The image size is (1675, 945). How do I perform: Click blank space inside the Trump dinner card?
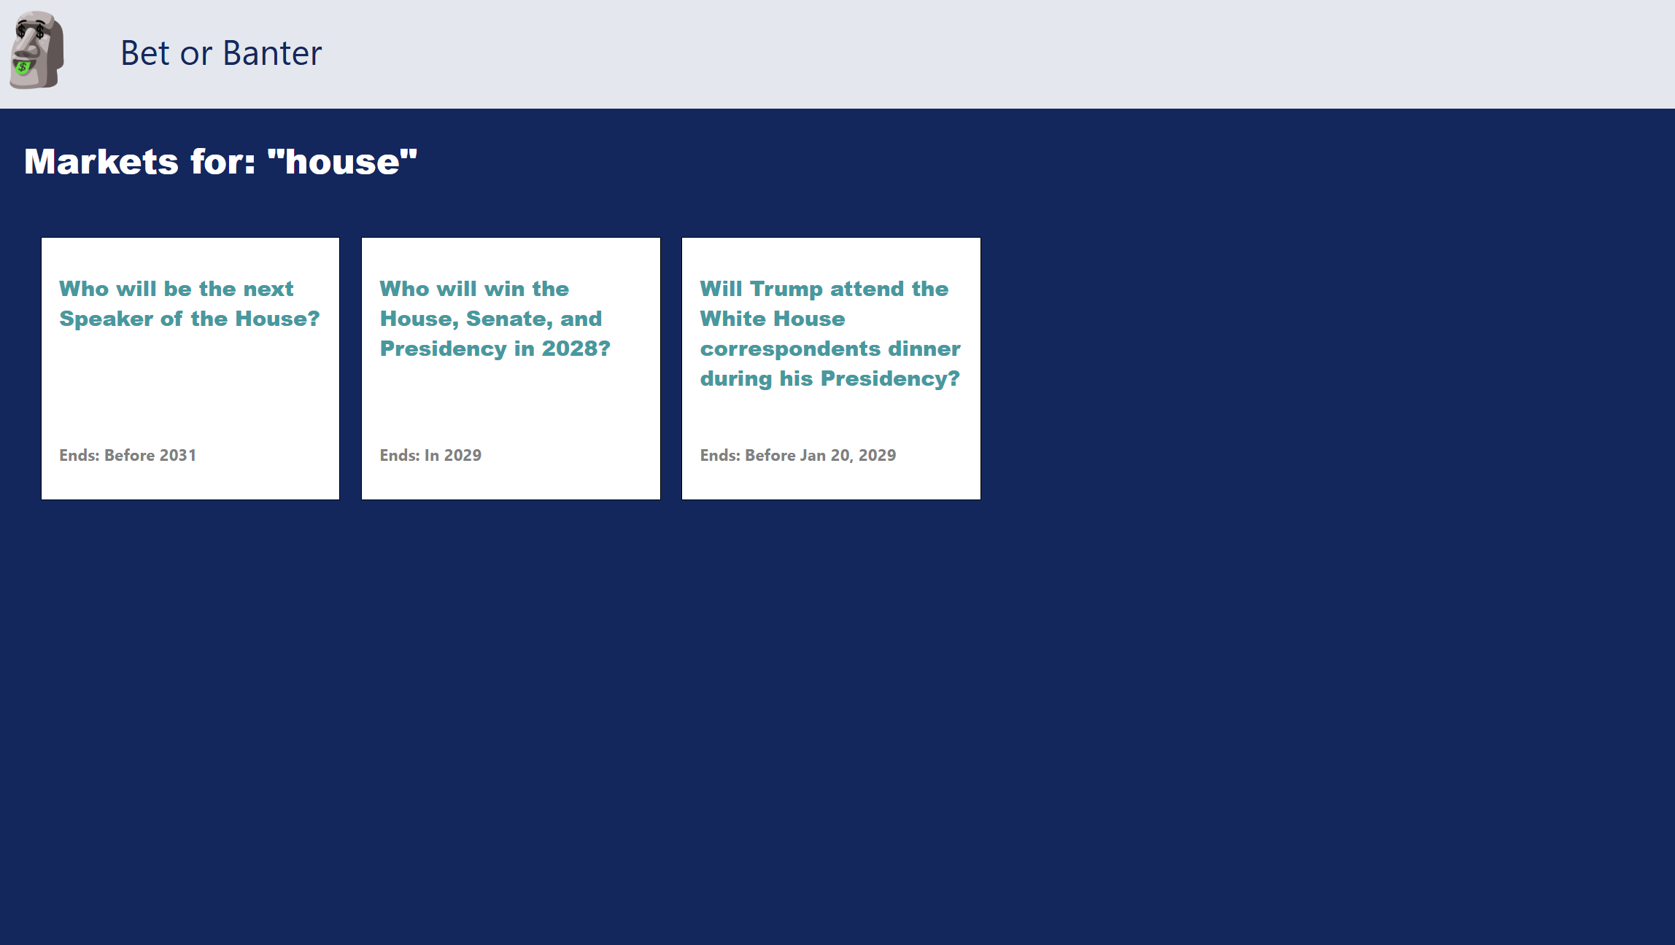point(831,419)
